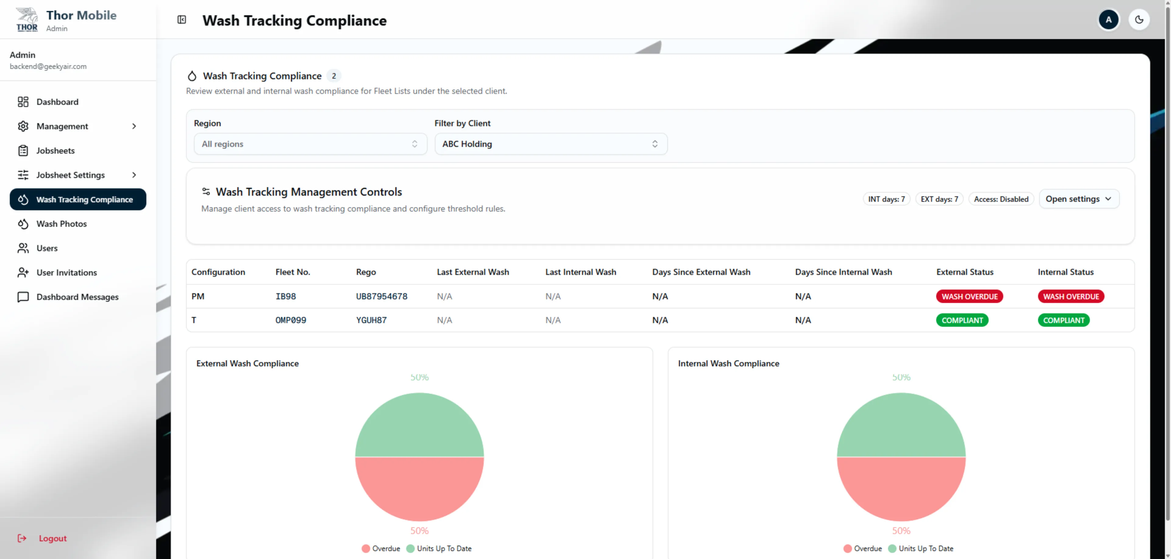Click the PM configuration cell

tap(198, 296)
